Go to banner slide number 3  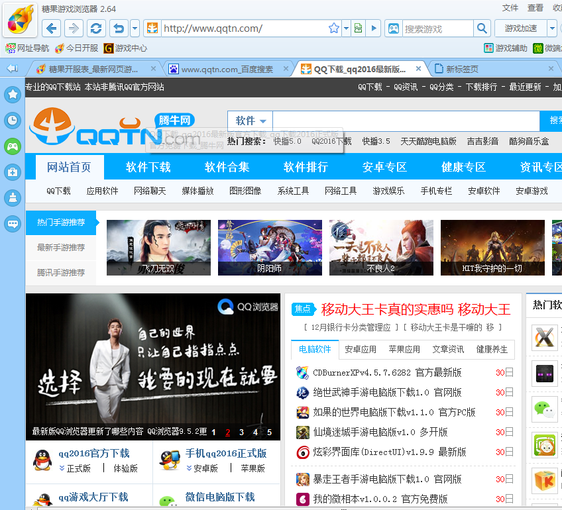coord(241,433)
